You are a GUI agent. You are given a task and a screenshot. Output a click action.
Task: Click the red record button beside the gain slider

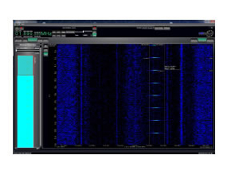pos(95,28)
